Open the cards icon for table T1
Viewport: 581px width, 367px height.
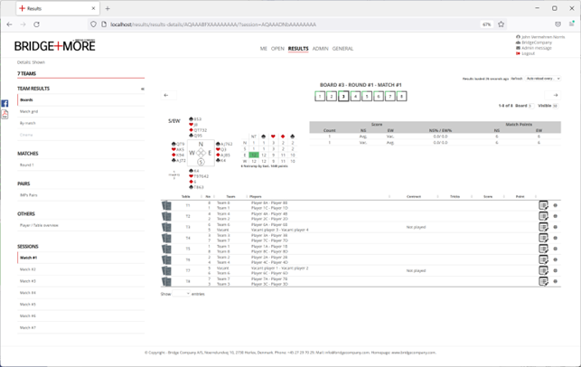(166, 205)
